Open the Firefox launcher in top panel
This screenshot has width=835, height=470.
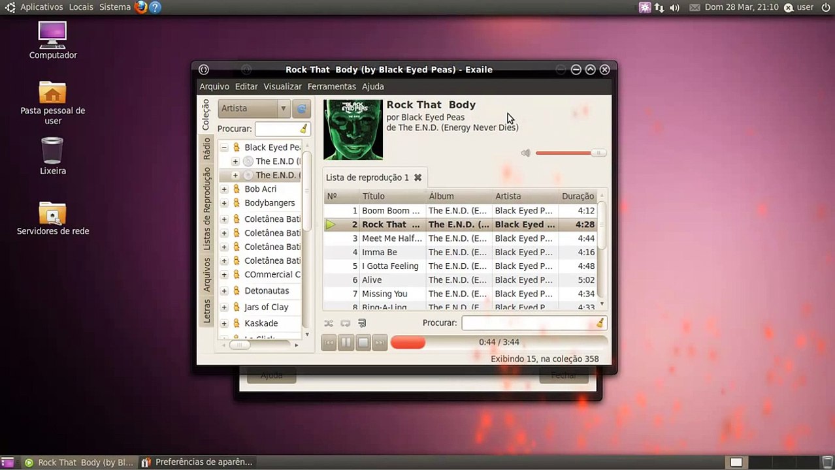coord(140,7)
